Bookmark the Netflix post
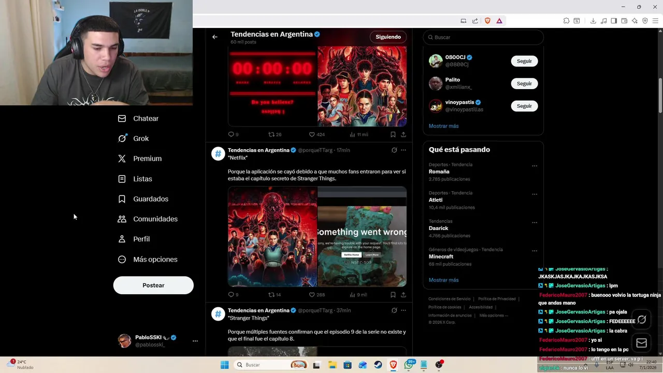Image resolution: width=663 pixels, height=373 pixels. (393, 295)
